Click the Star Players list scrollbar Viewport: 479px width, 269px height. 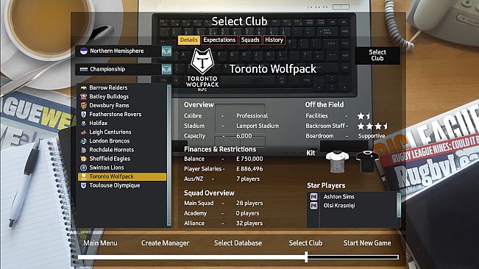pyautogui.click(x=398, y=204)
